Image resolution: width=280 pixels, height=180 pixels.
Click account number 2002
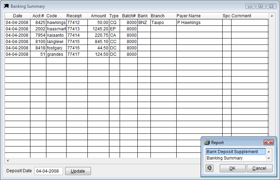point(38,29)
